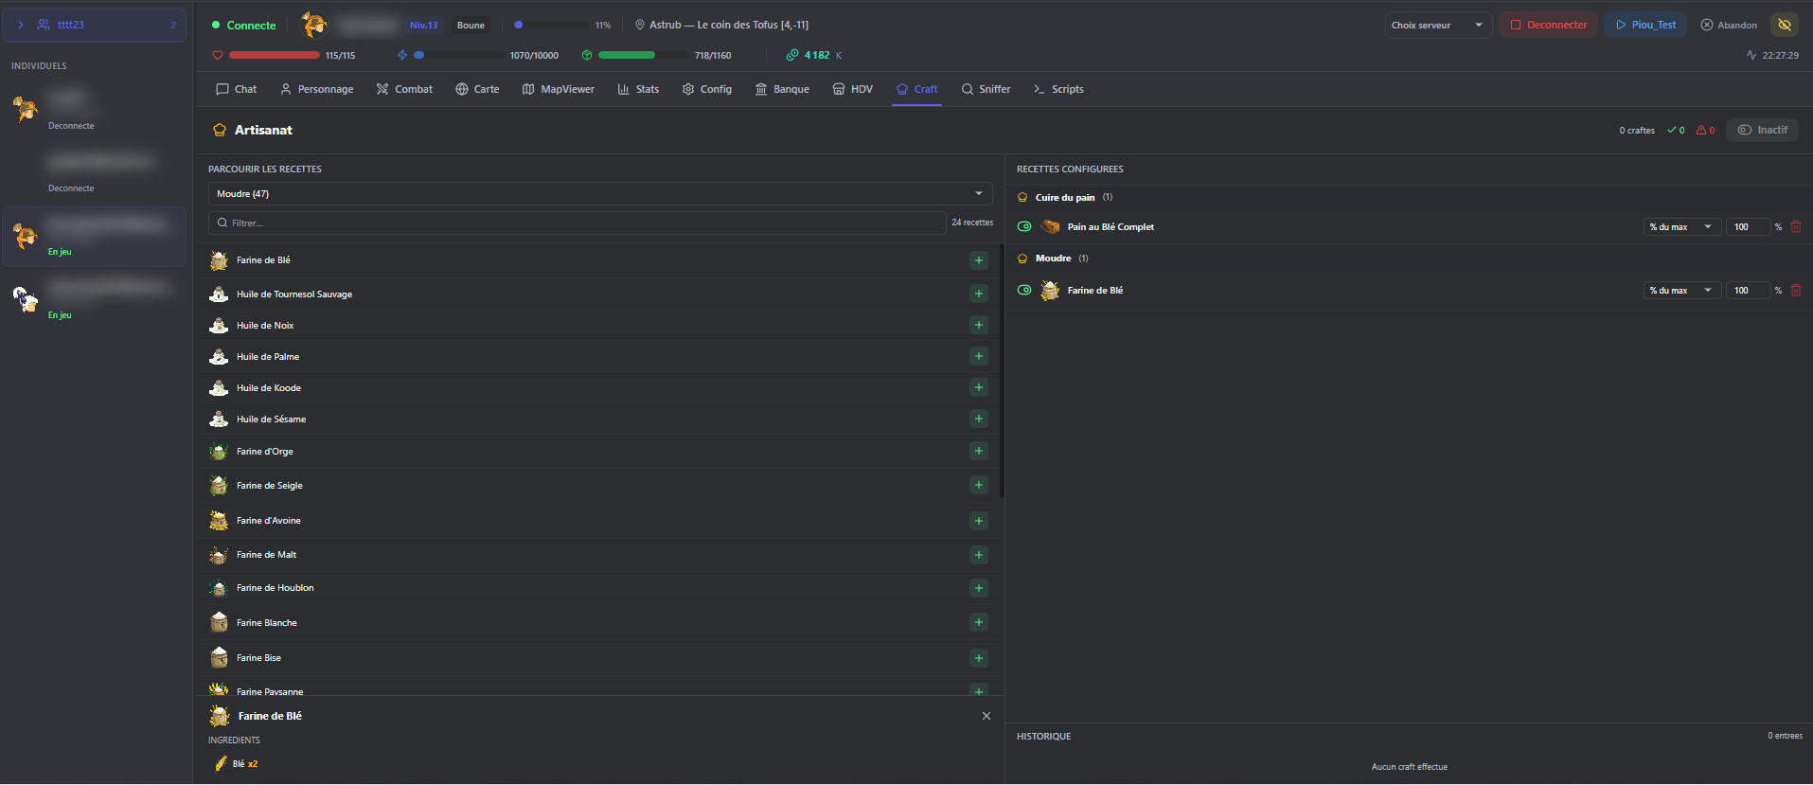Screen dimensions: 1813x785
Task: Toggle the Inactif crafting switch
Action: point(1762,131)
